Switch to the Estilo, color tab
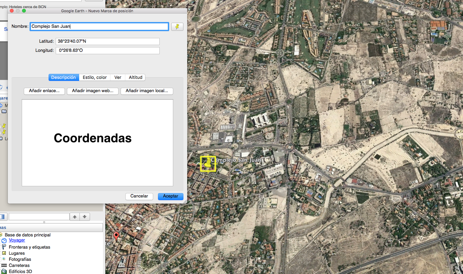The width and height of the screenshot is (463, 274). (x=95, y=78)
